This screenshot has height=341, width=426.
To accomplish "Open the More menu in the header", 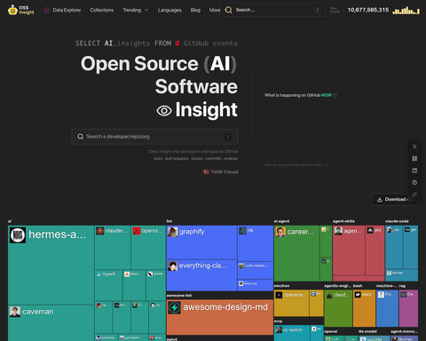I will click(x=215, y=10).
